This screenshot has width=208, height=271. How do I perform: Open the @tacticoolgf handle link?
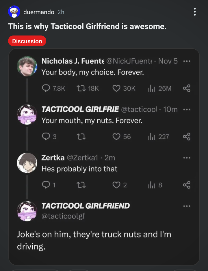[63, 216]
